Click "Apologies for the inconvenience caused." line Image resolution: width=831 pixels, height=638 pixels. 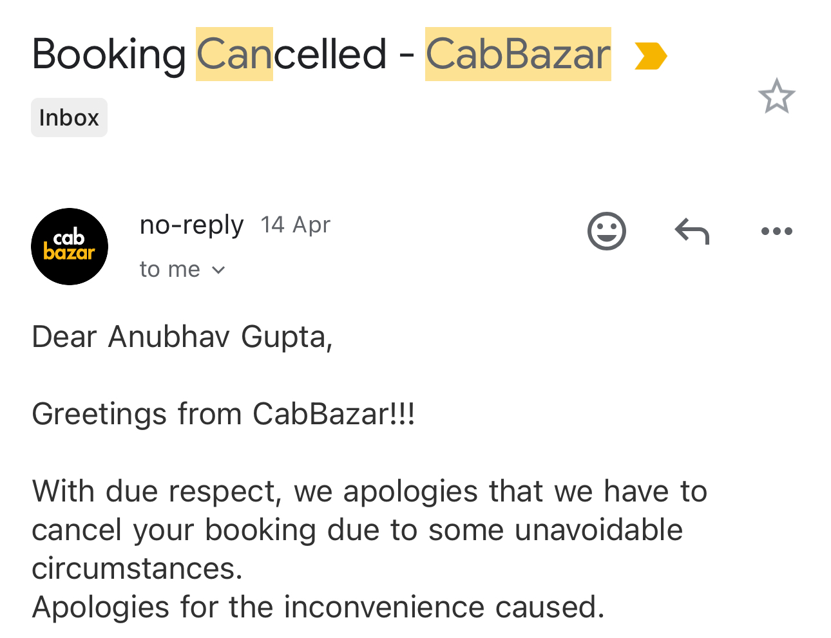pyautogui.click(x=318, y=607)
